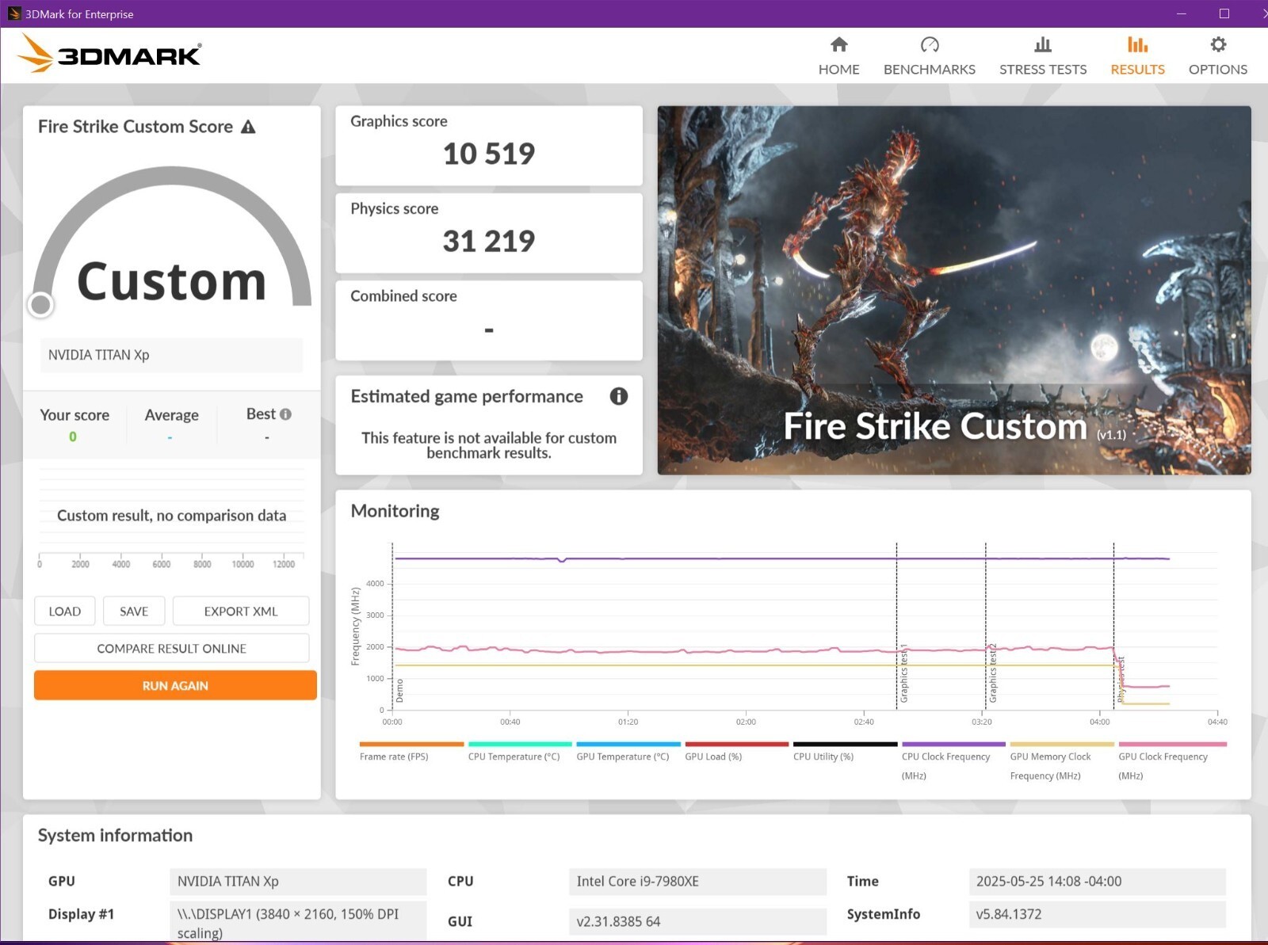This screenshot has width=1268, height=945.
Task: Click the Graphics score value 10 519
Action: [489, 154]
